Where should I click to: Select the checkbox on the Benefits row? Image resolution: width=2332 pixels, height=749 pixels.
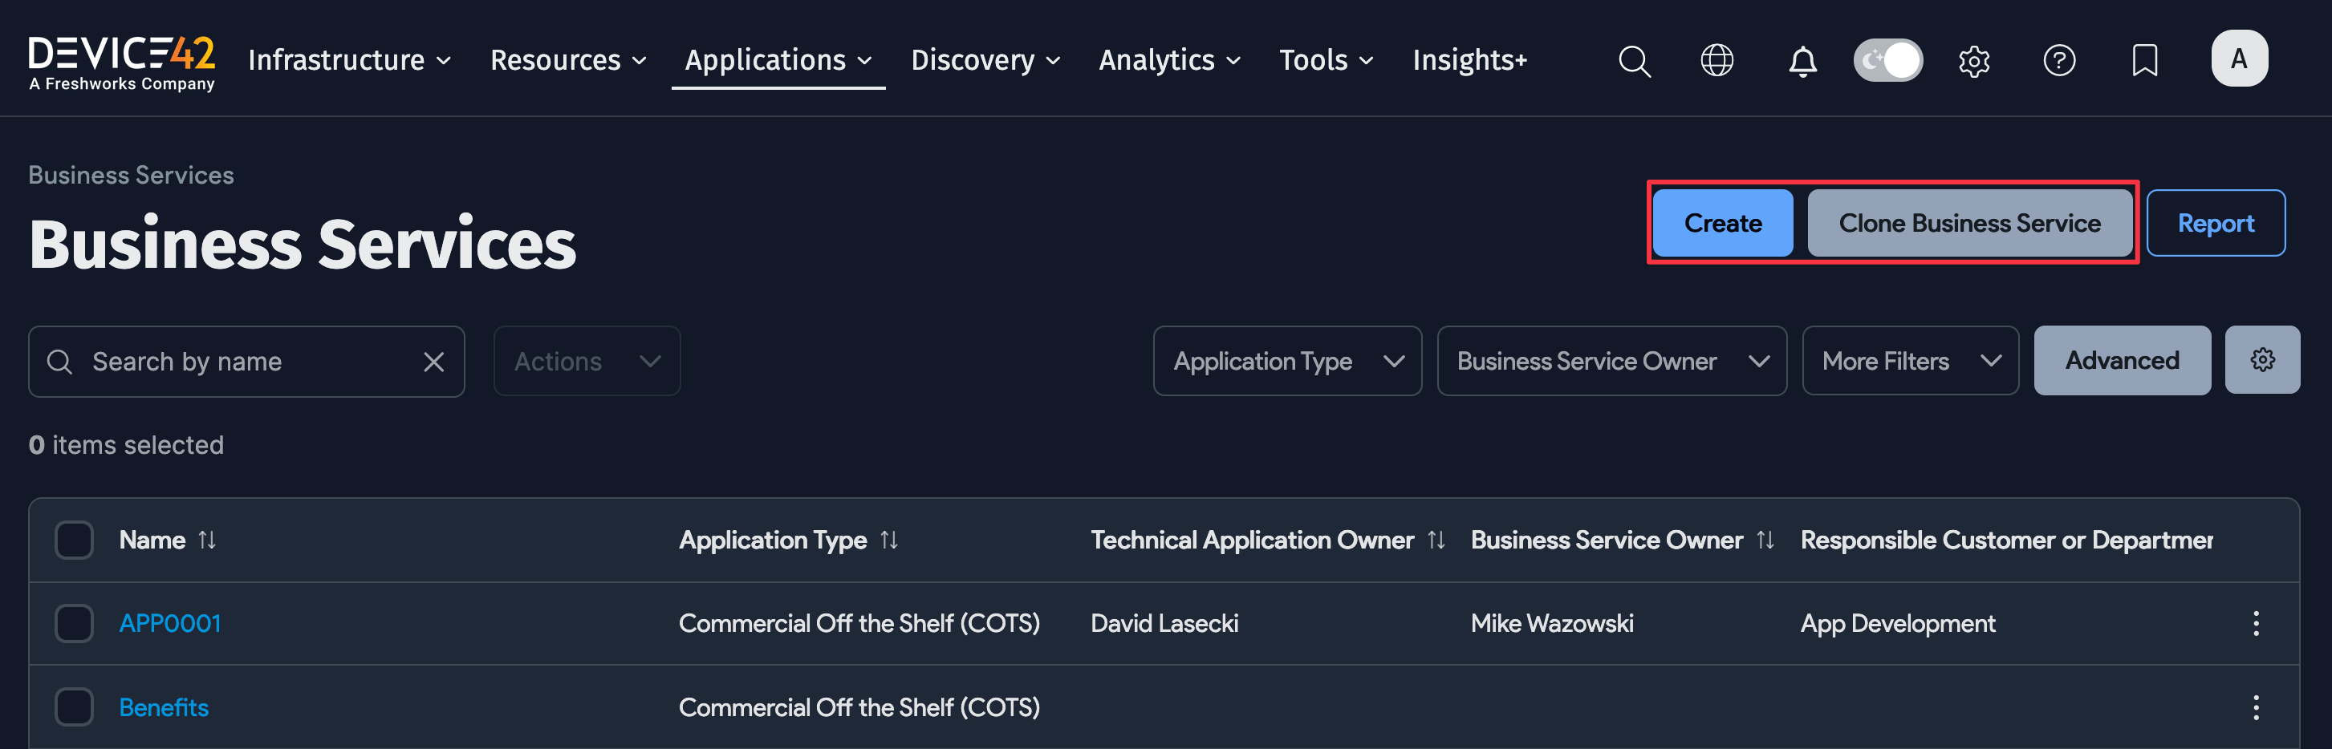75,706
